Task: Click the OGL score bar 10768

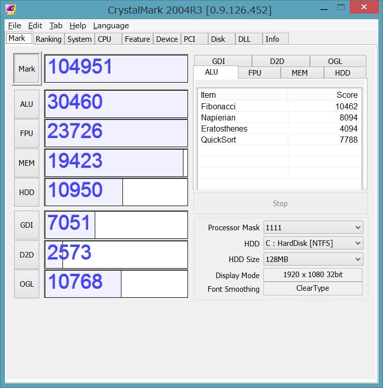Action: [116, 284]
